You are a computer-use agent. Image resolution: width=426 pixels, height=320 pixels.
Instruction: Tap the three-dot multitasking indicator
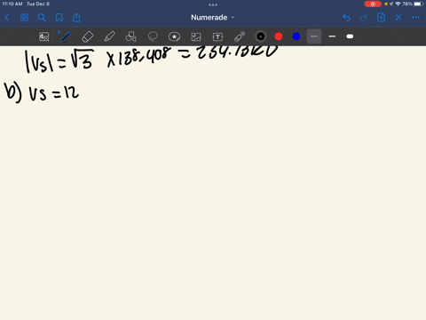click(213, 4)
